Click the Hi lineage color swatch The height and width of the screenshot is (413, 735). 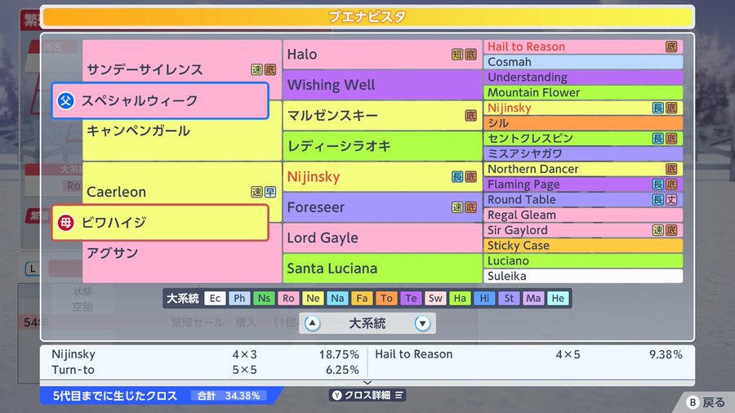[484, 298]
